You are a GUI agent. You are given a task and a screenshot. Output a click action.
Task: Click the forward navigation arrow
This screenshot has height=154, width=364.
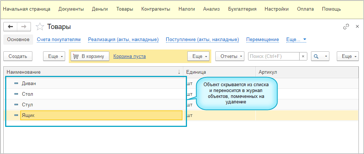[24, 27]
